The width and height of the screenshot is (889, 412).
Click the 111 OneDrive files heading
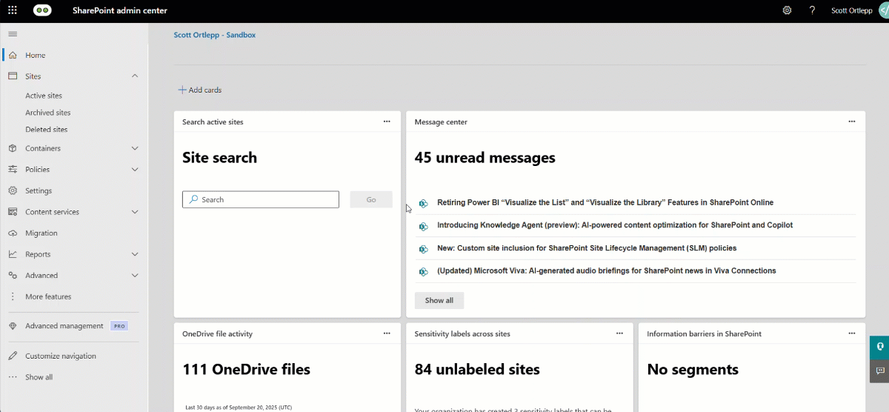(247, 369)
